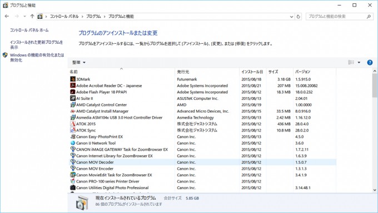Click the version 15.008.20082 cell
This screenshot has height=213, width=378.
[x=306, y=85]
